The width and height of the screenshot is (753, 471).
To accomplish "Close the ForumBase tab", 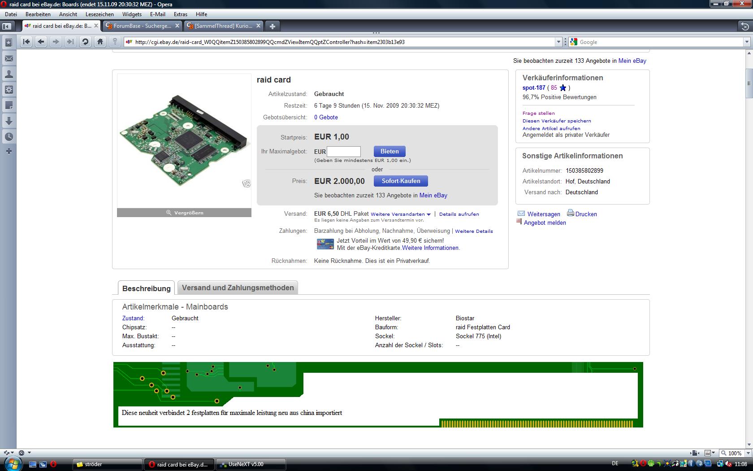I will point(177,26).
